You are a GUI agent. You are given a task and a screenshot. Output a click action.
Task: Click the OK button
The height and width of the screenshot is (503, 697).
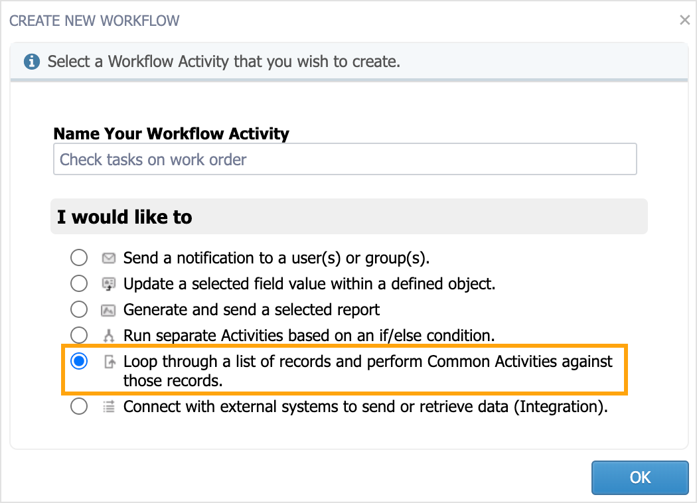pos(640,477)
